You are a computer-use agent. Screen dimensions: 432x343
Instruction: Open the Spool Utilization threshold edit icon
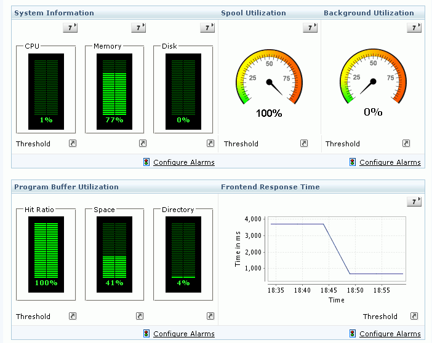point(304,143)
